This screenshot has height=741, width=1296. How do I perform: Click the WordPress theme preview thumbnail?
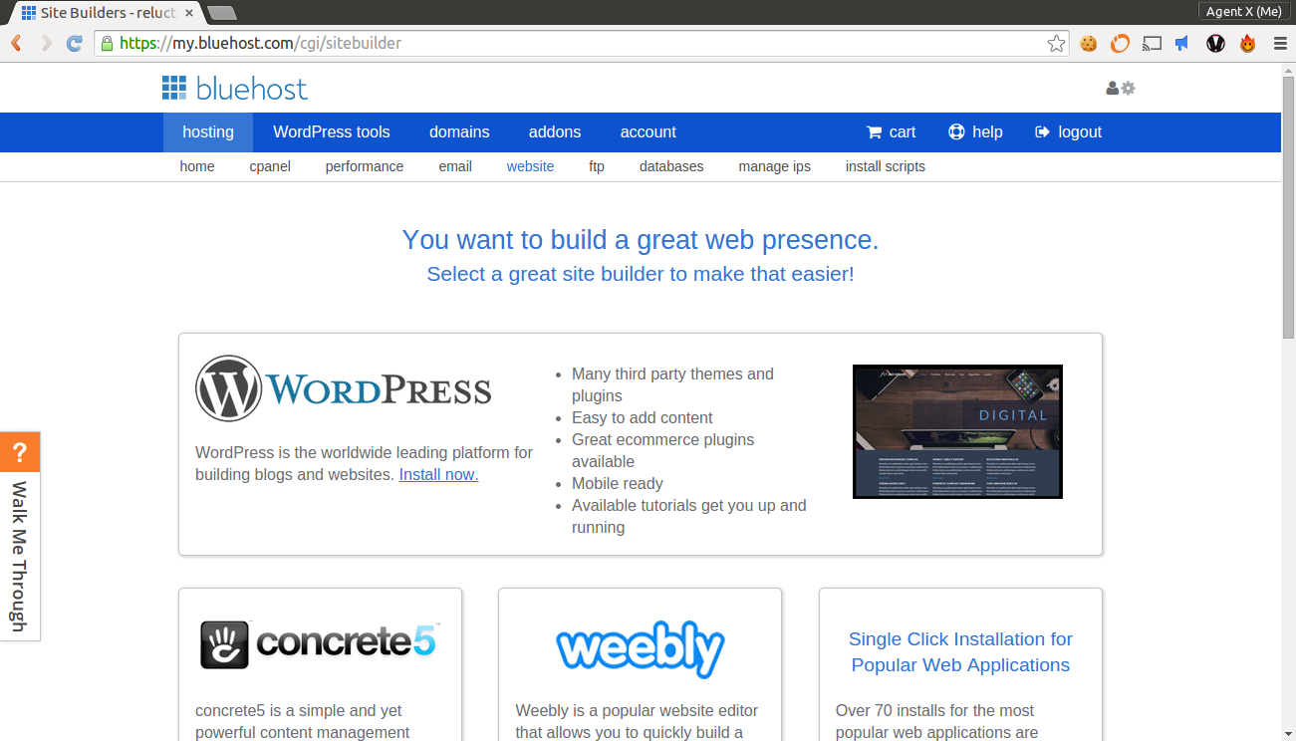pos(957,431)
